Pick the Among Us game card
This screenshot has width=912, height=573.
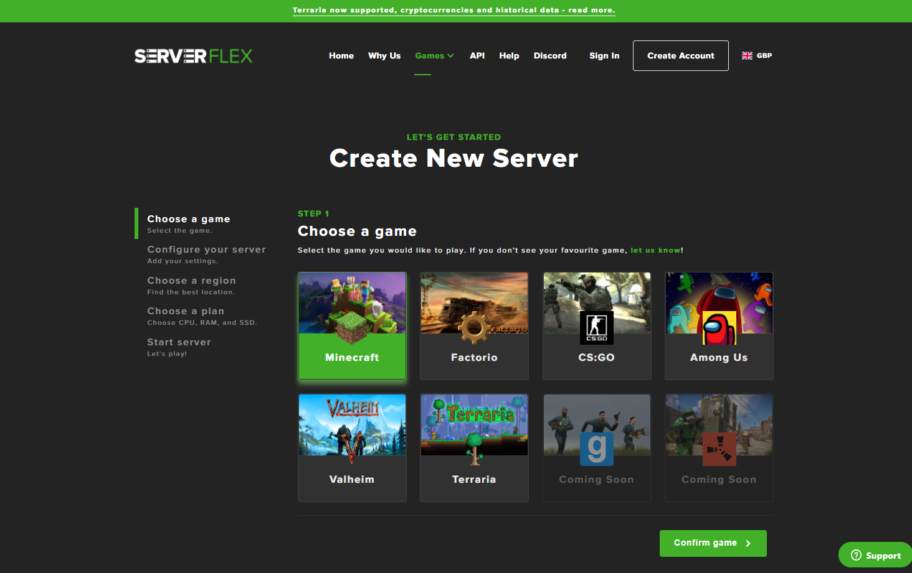(x=719, y=325)
